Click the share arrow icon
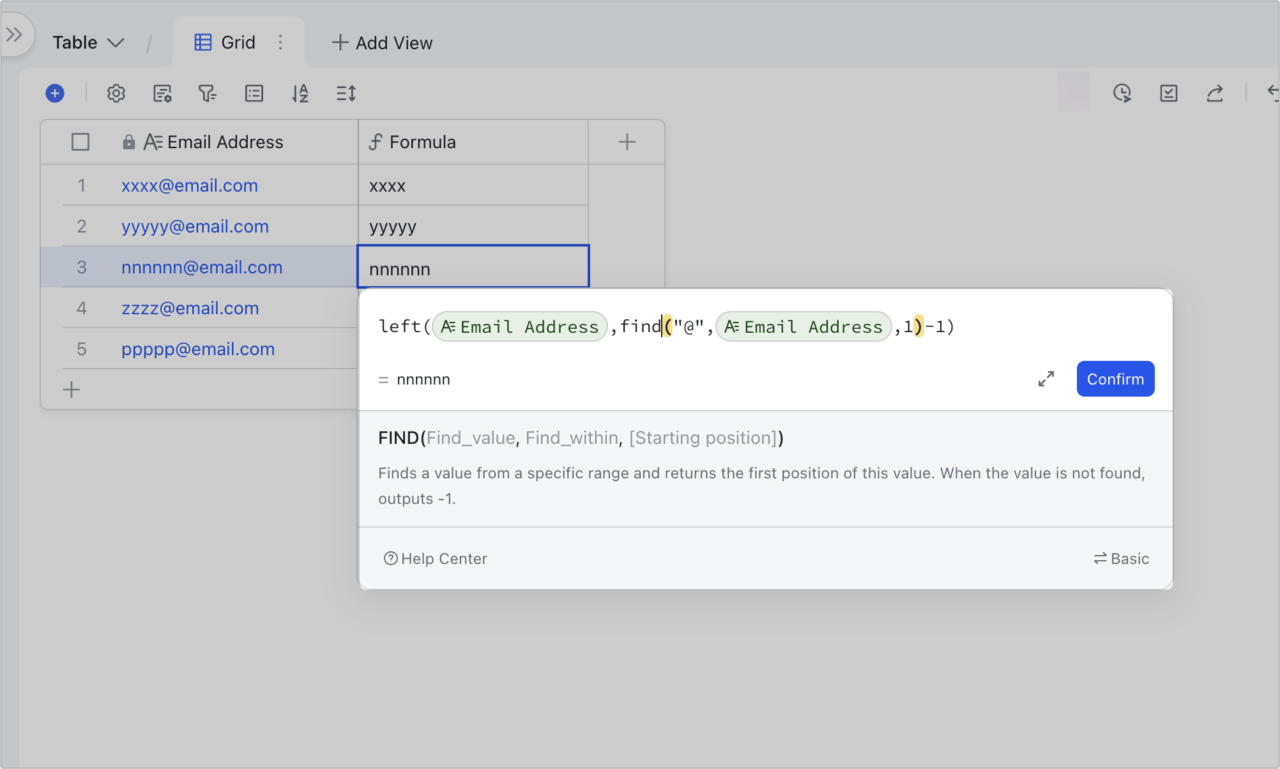The width and height of the screenshot is (1280, 769). [1214, 94]
